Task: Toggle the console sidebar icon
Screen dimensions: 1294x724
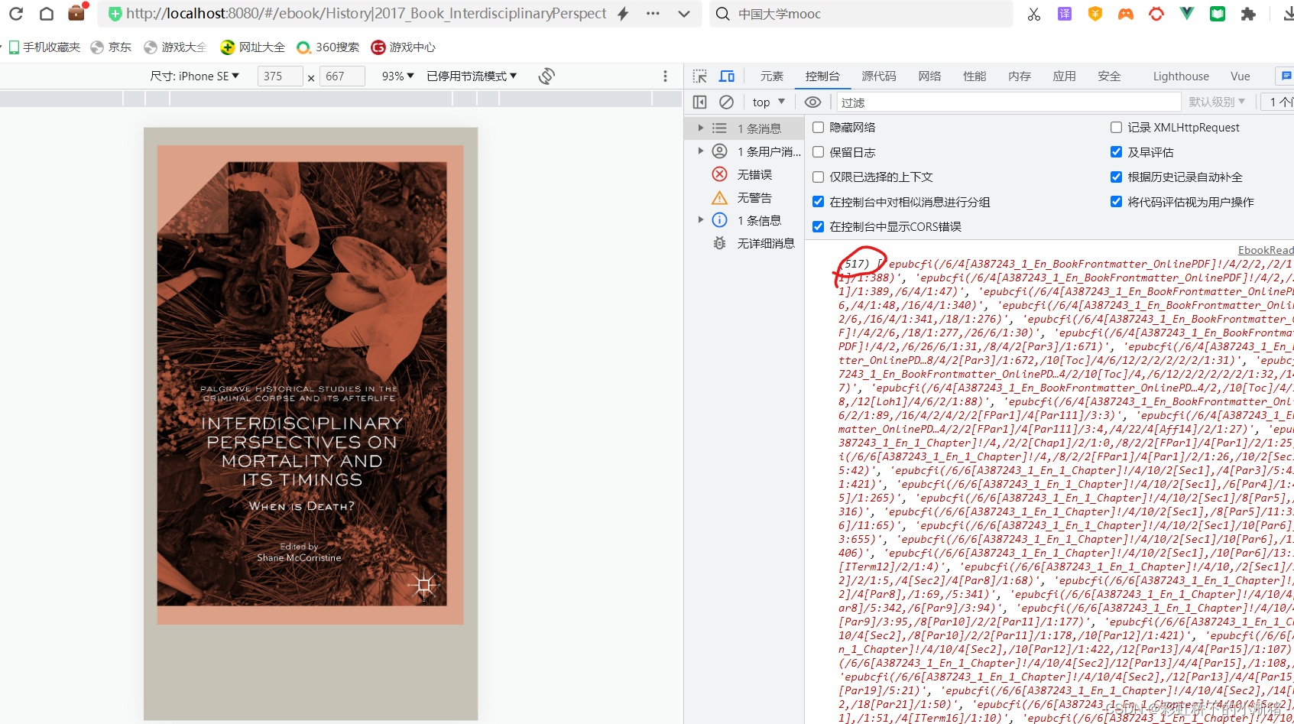Action: click(x=699, y=102)
